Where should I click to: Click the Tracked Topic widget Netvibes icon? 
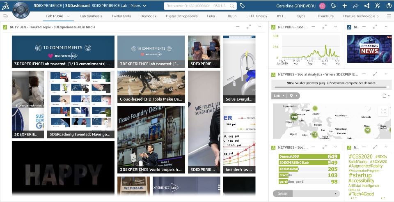coord(5,27)
